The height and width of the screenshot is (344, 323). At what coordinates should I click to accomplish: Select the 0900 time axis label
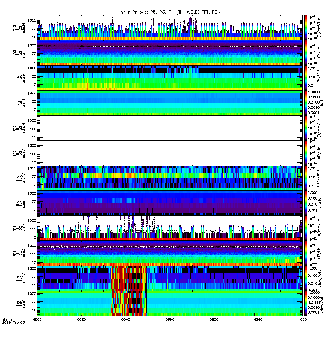pos(170,319)
